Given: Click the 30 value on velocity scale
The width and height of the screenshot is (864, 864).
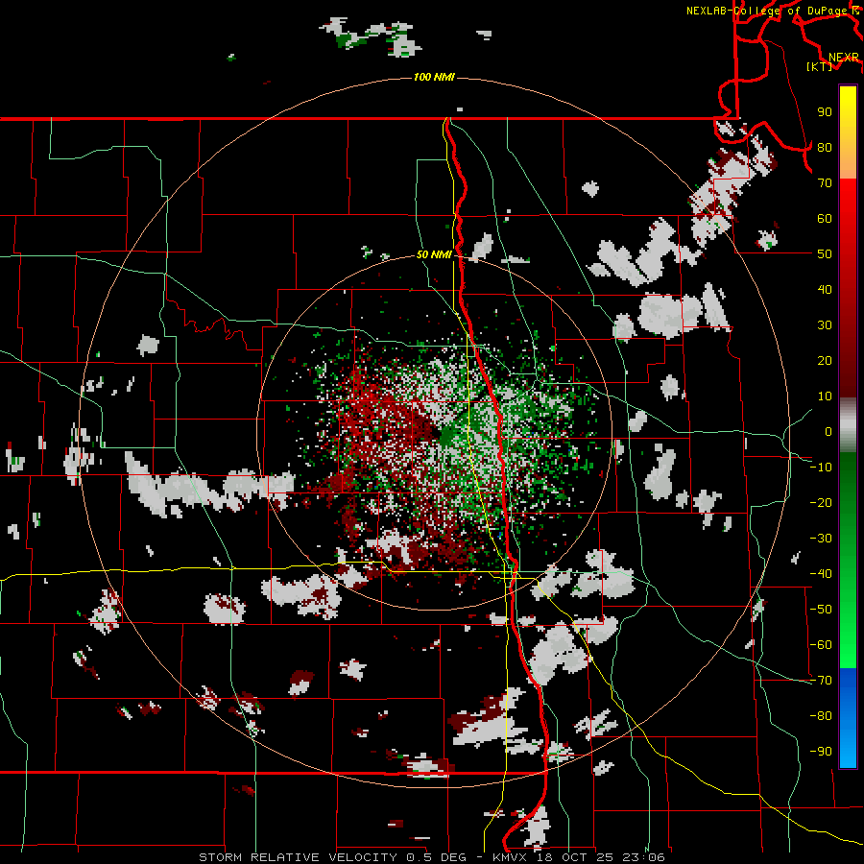Looking at the screenshot, I should pos(825,325).
